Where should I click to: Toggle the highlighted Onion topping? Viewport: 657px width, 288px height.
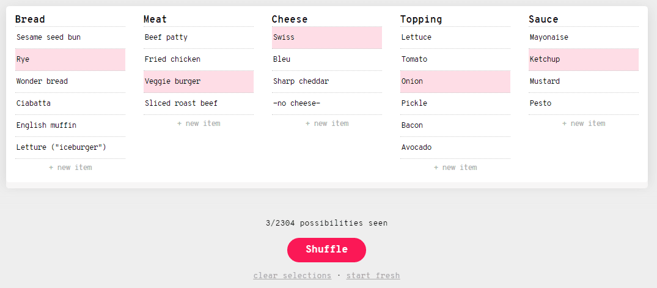455,81
